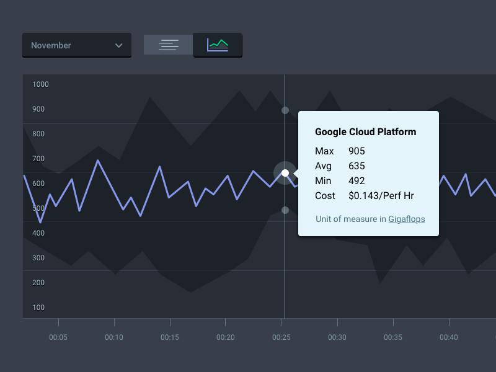Click the 1000 value on y-axis

[41, 84]
